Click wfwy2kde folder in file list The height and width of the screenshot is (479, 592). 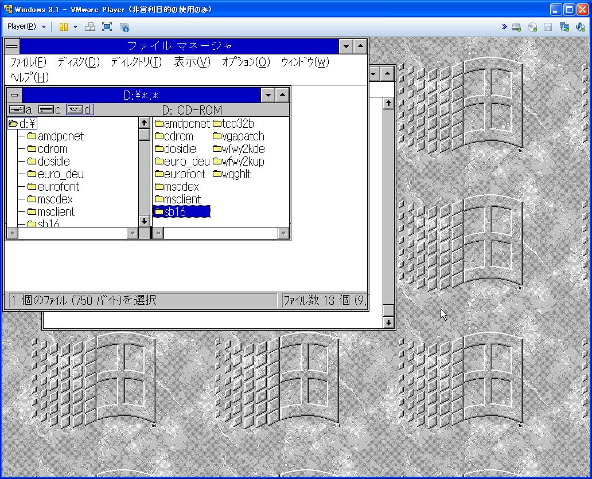(239, 148)
